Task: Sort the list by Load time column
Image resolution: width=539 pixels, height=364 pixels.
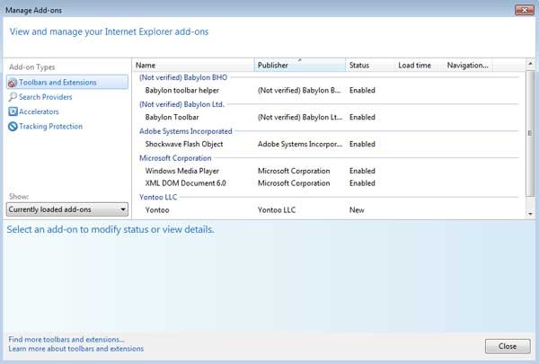Action: [419, 65]
